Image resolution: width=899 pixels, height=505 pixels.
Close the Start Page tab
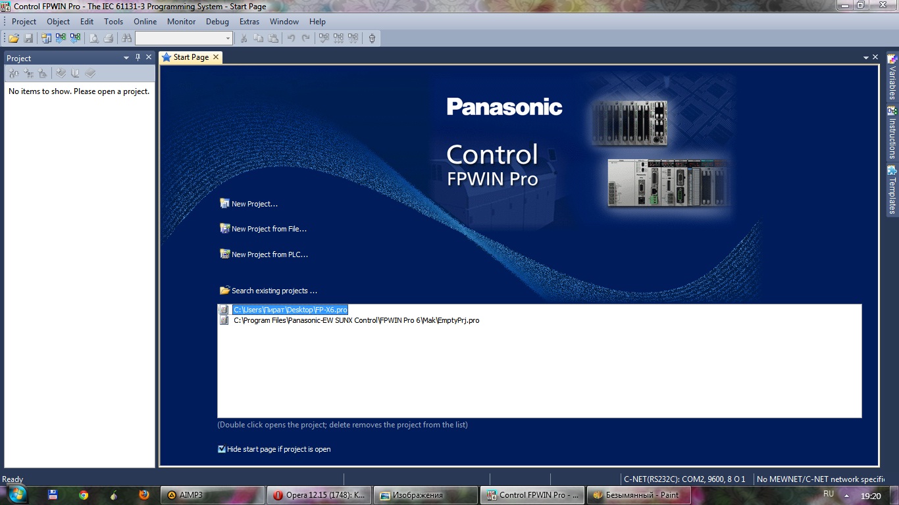click(216, 57)
